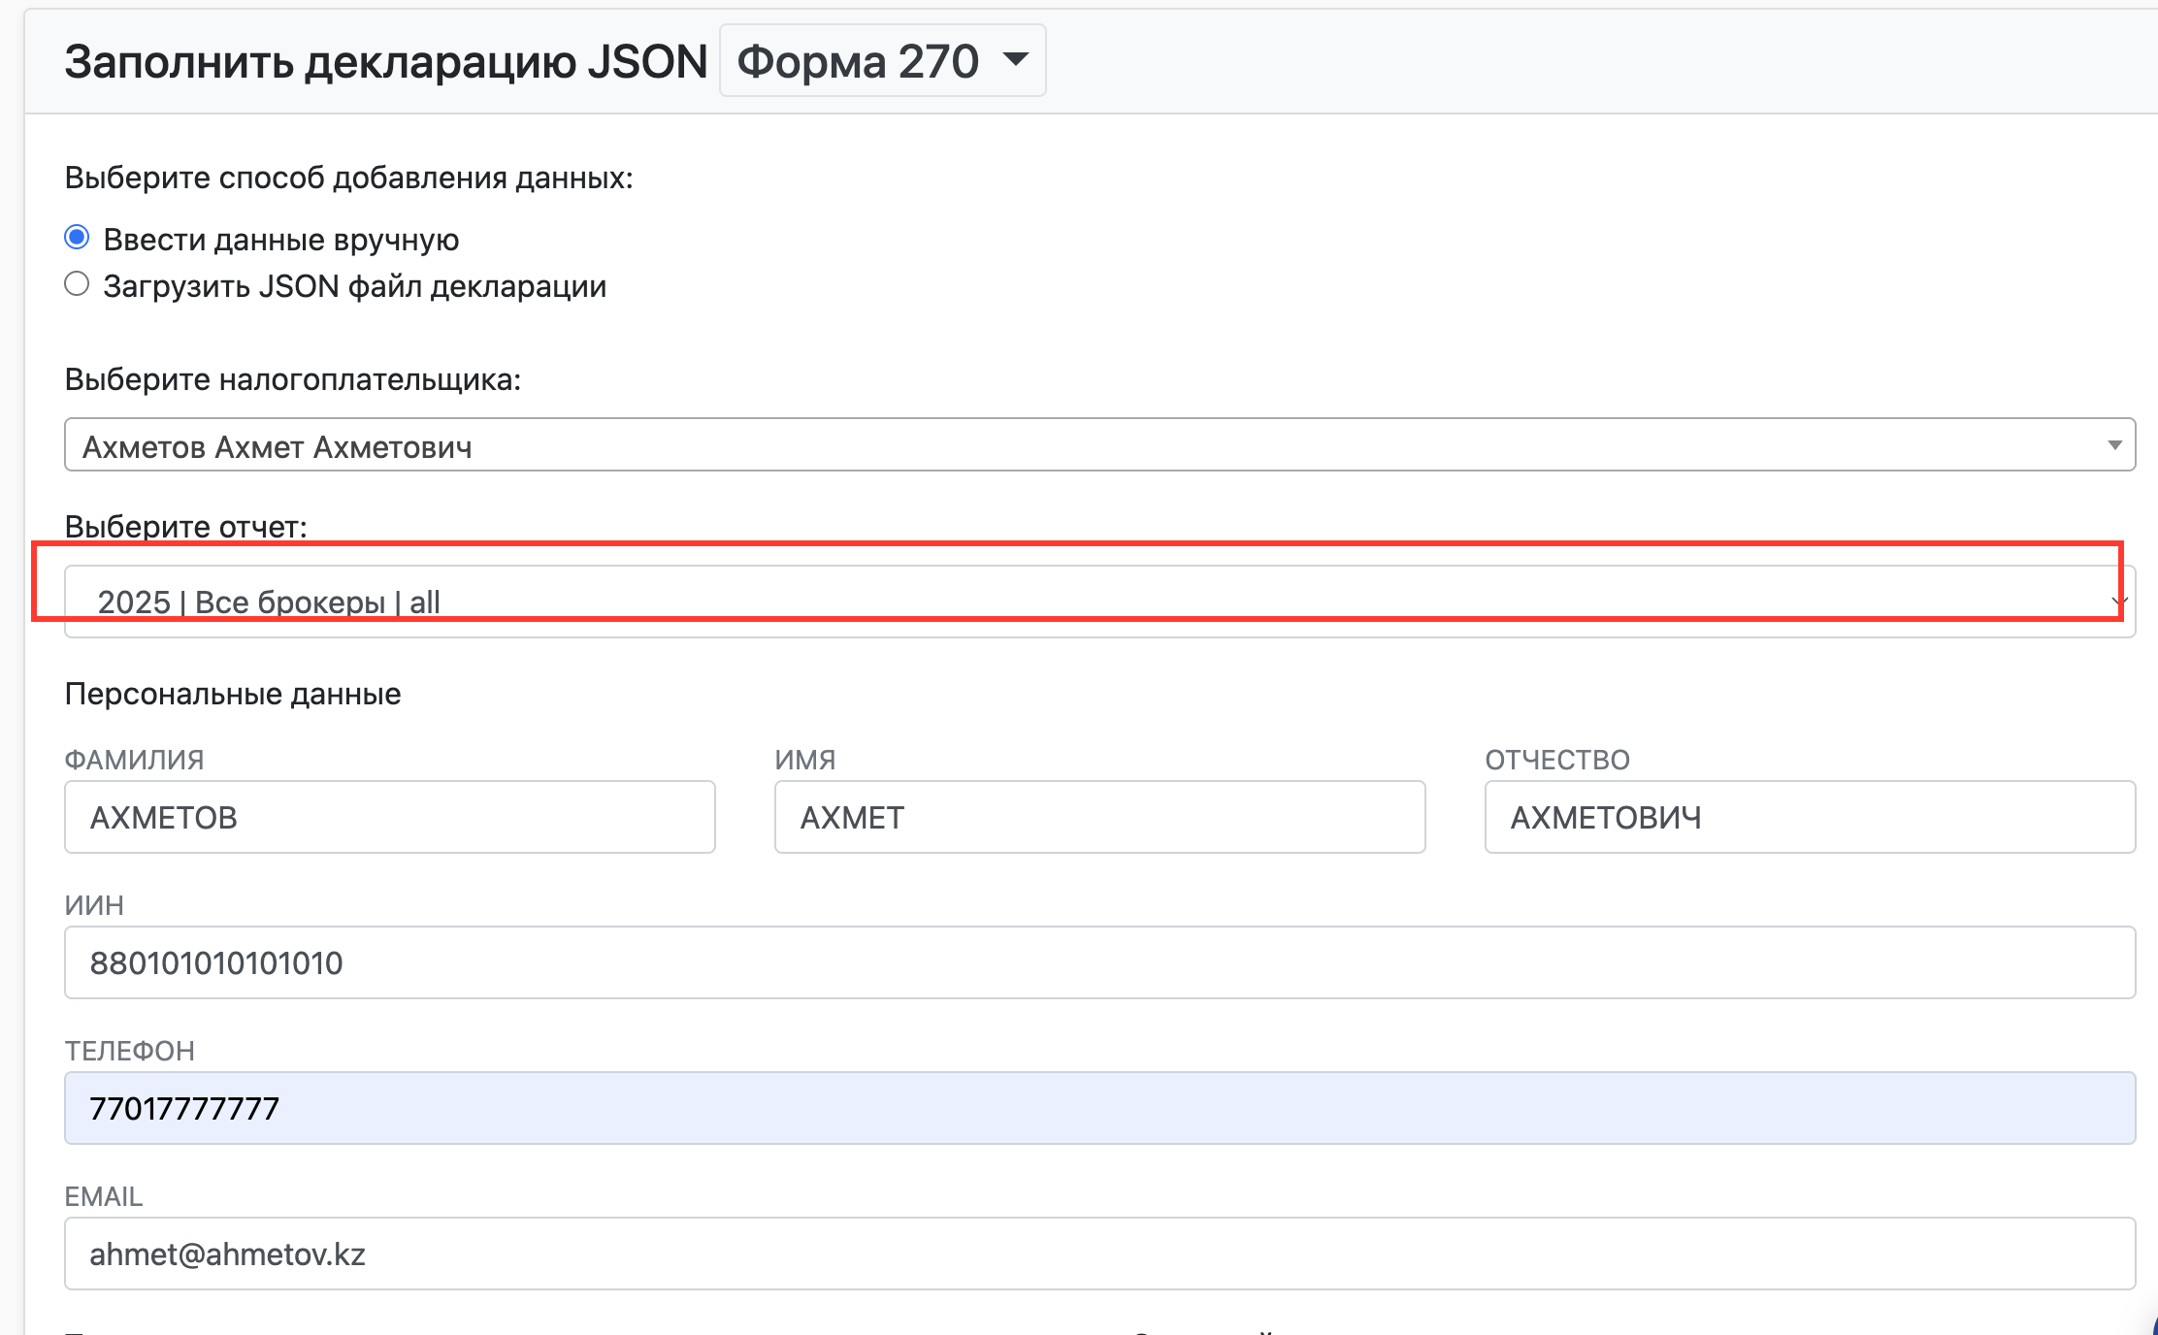Click the ТЕЛЕФОН field with 77017777777
2158x1335 pixels.
click(x=1099, y=1108)
